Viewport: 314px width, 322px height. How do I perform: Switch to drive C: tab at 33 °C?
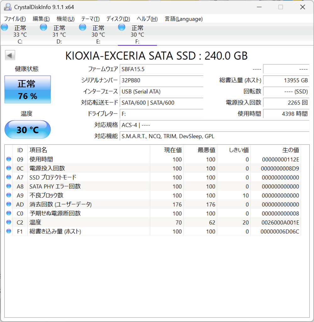point(20,34)
